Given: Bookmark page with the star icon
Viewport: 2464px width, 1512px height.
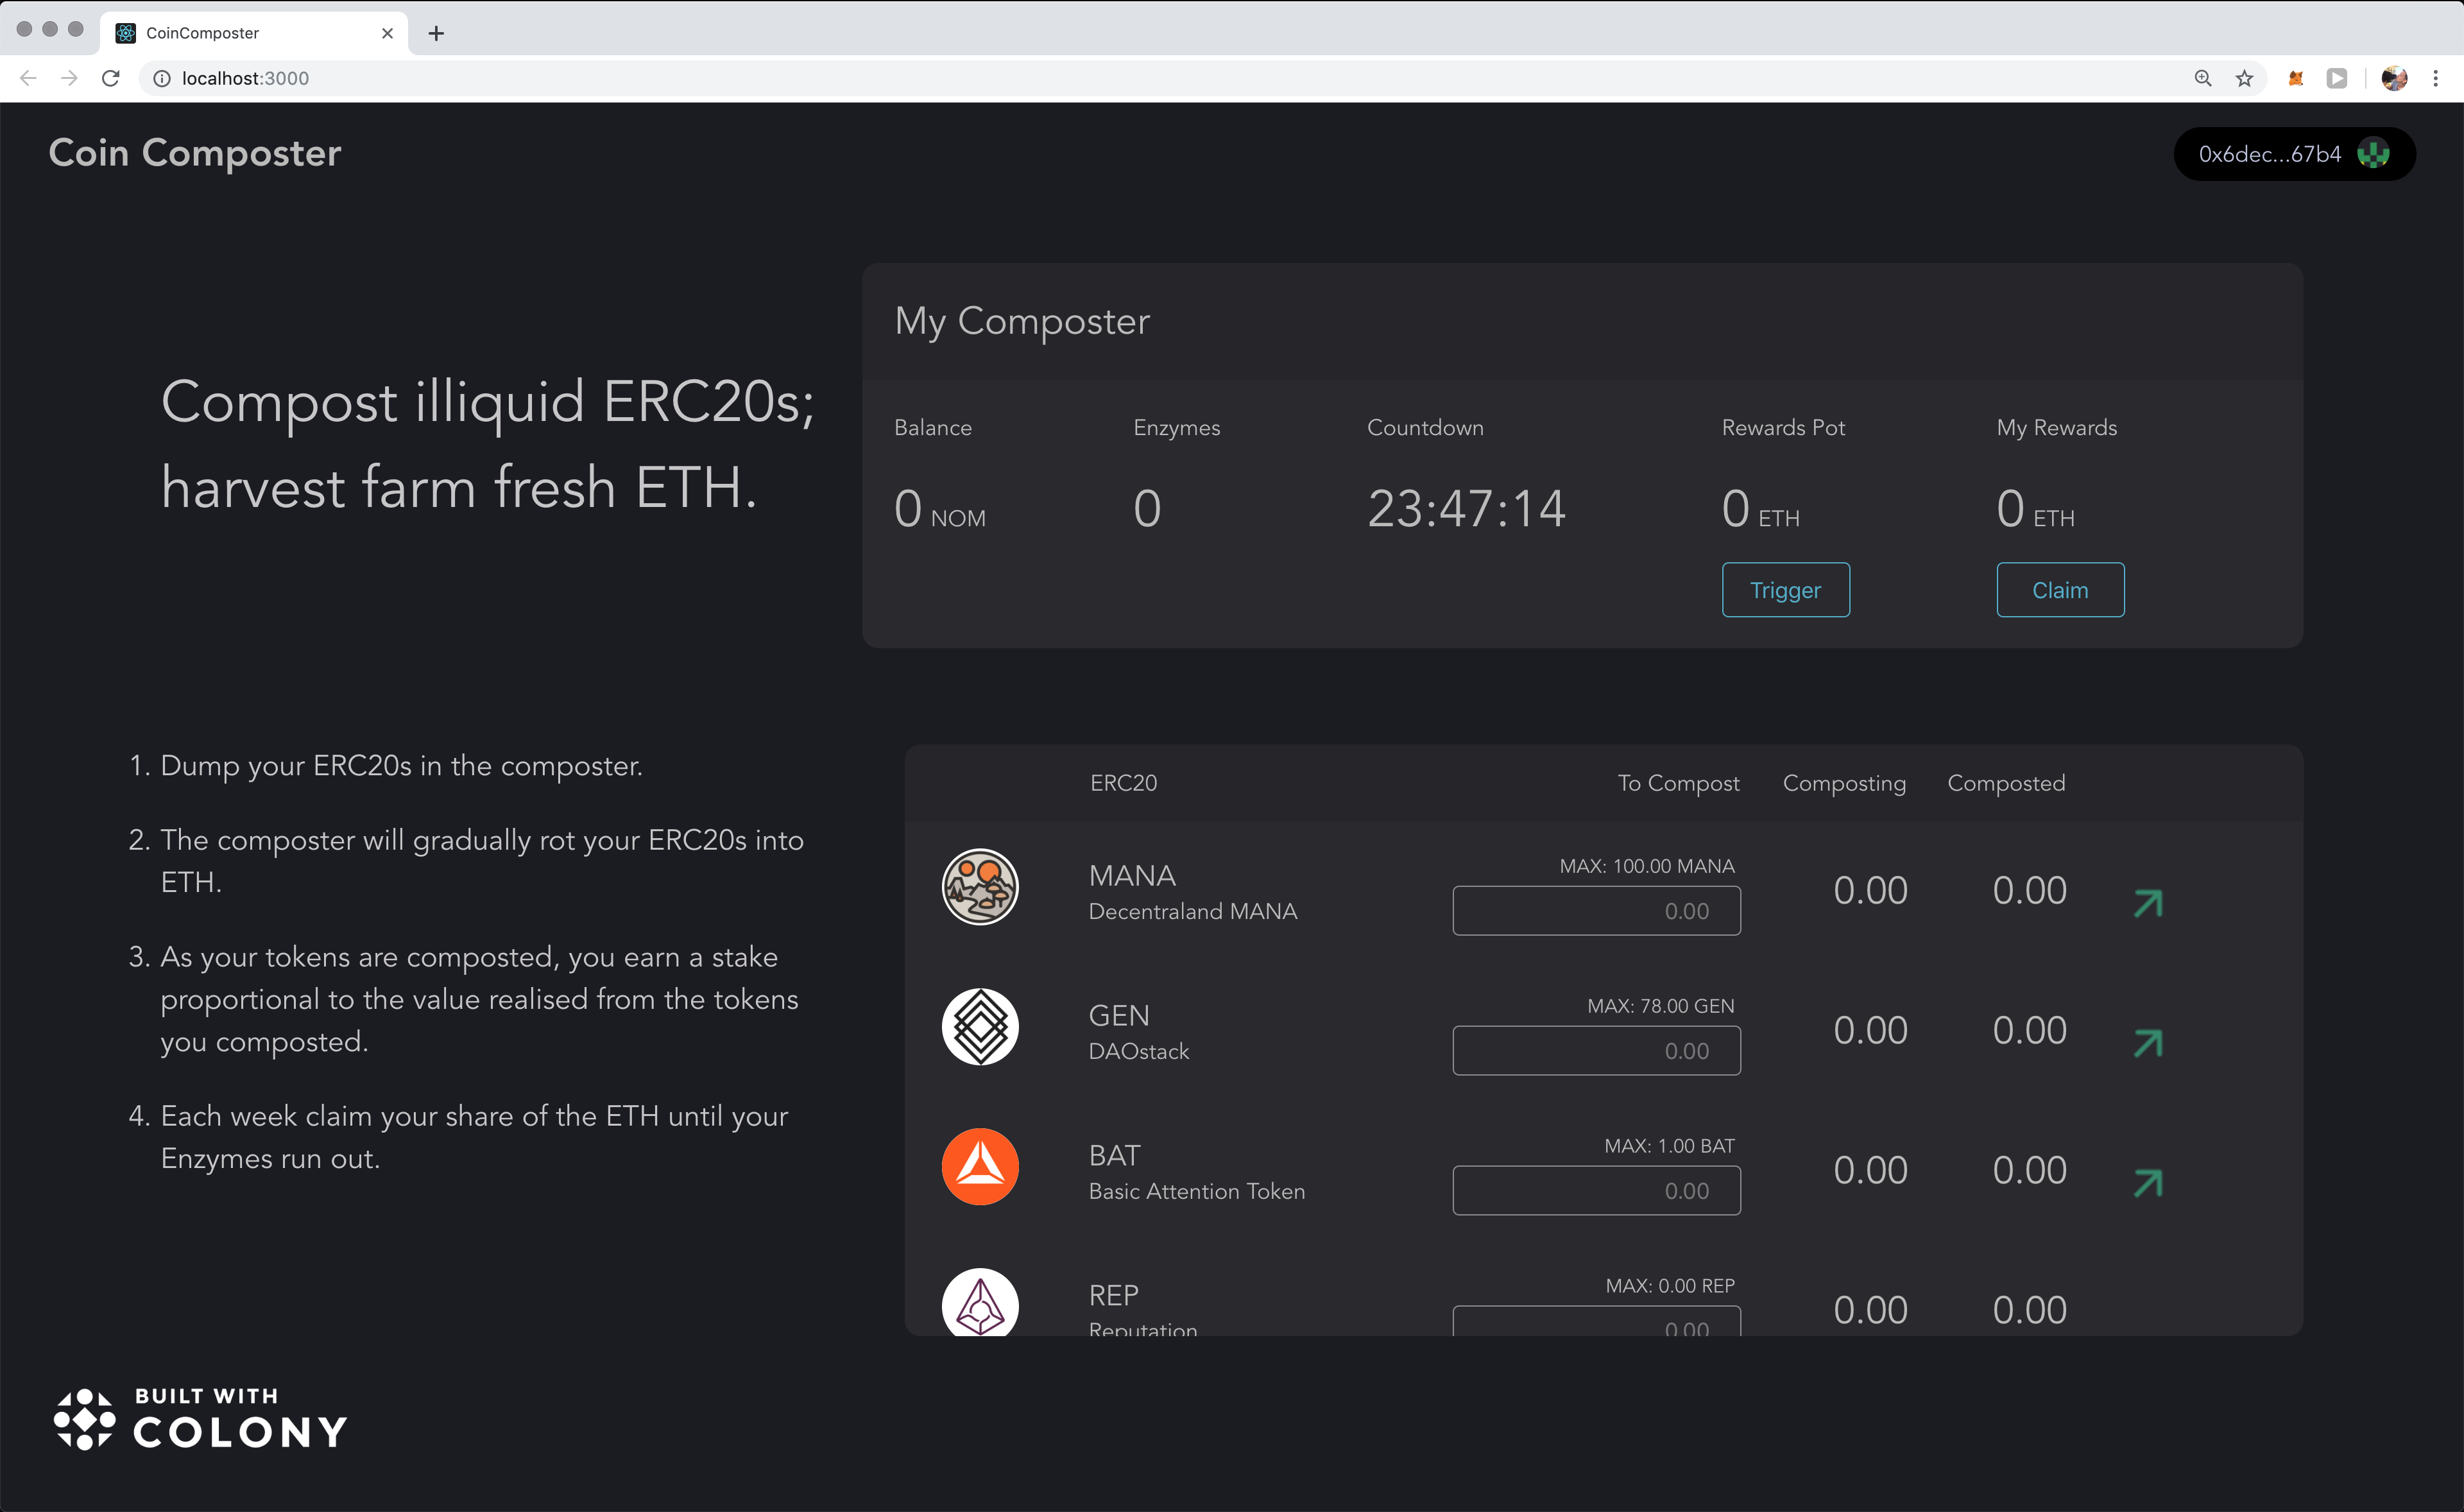Looking at the screenshot, I should 2244,78.
